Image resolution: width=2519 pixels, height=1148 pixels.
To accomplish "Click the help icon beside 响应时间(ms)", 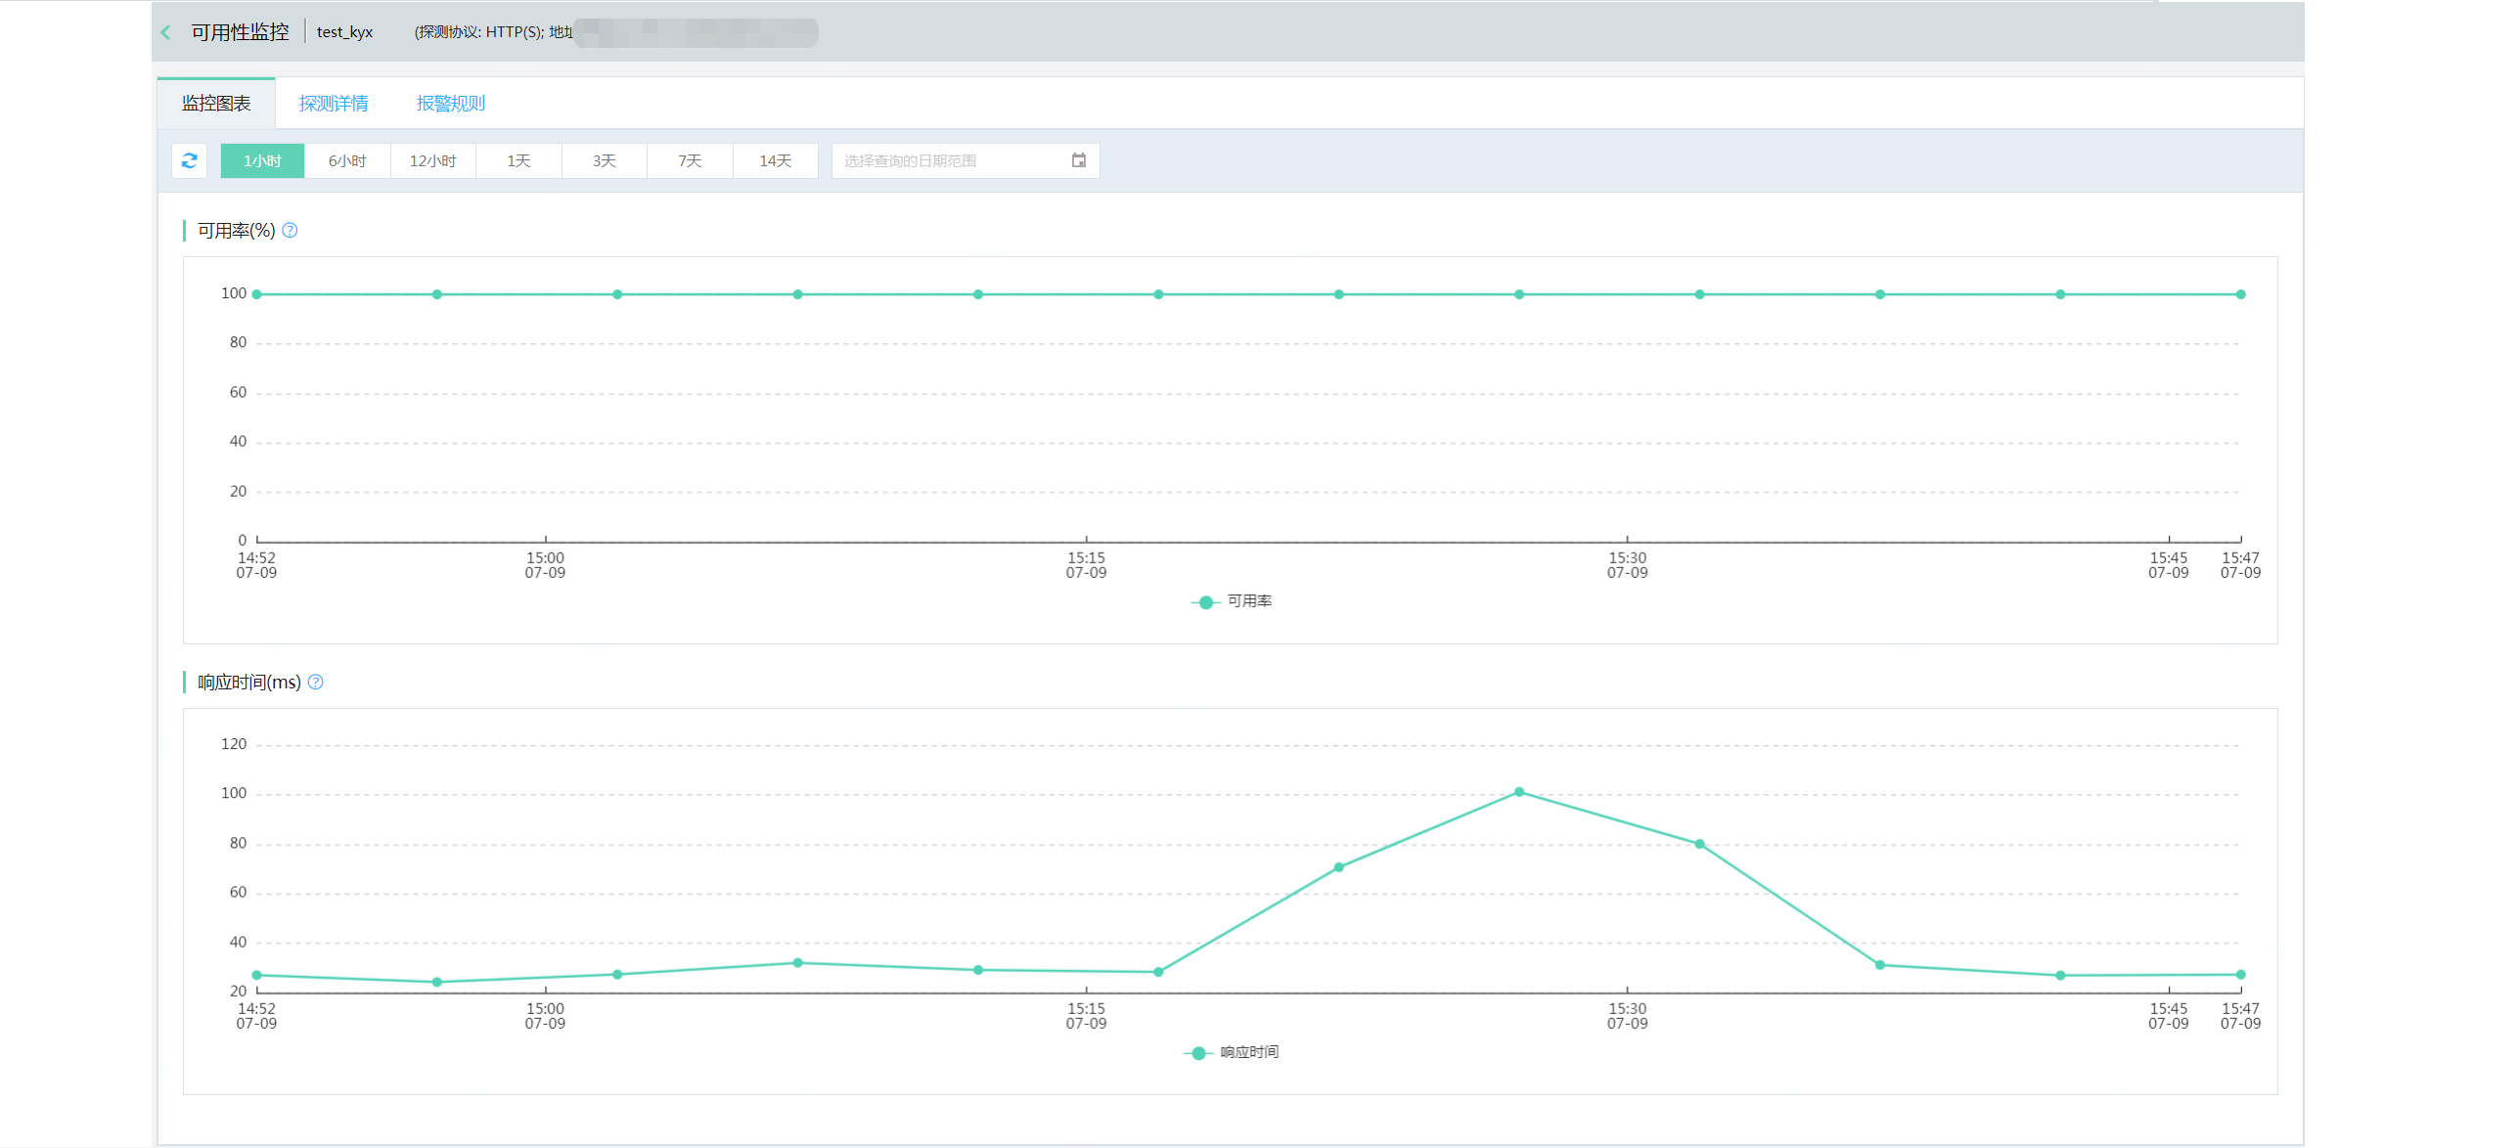I will [315, 682].
